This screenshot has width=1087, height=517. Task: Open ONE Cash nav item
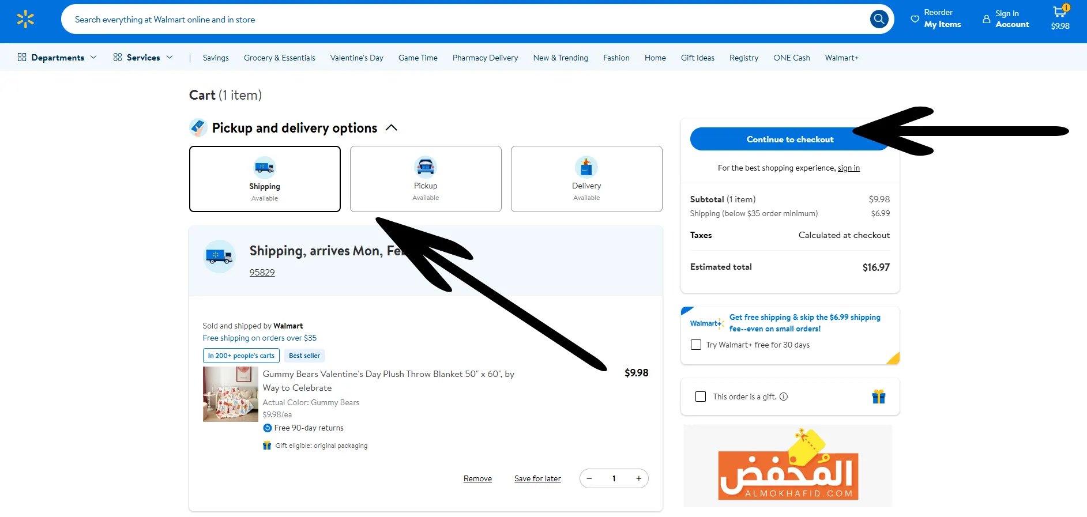tap(792, 58)
